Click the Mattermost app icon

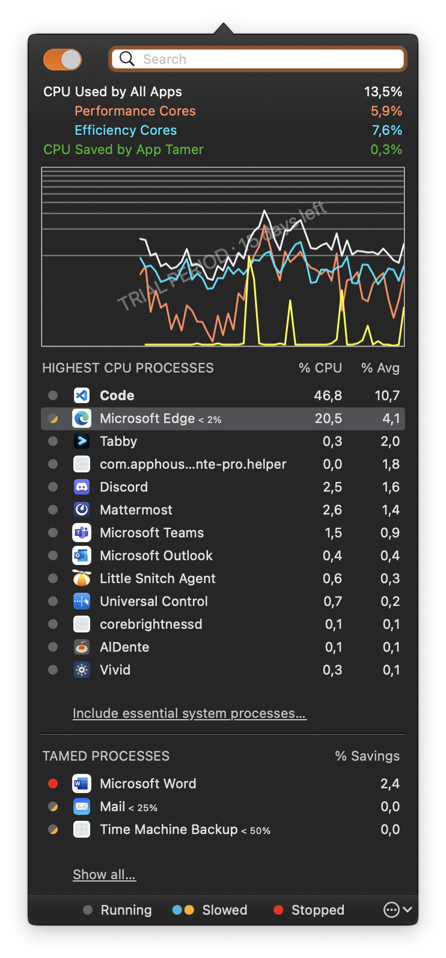82,510
